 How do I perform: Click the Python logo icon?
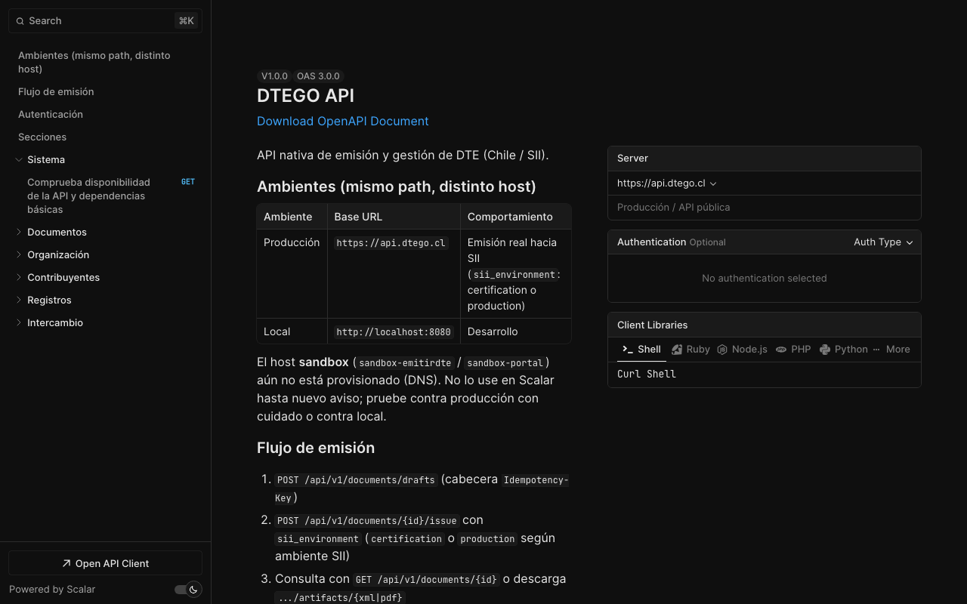pyautogui.click(x=825, y=350)
